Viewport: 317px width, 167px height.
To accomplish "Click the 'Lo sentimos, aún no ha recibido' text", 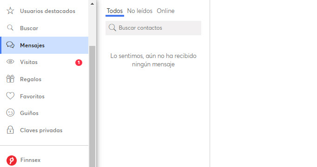I will point(153,56).
